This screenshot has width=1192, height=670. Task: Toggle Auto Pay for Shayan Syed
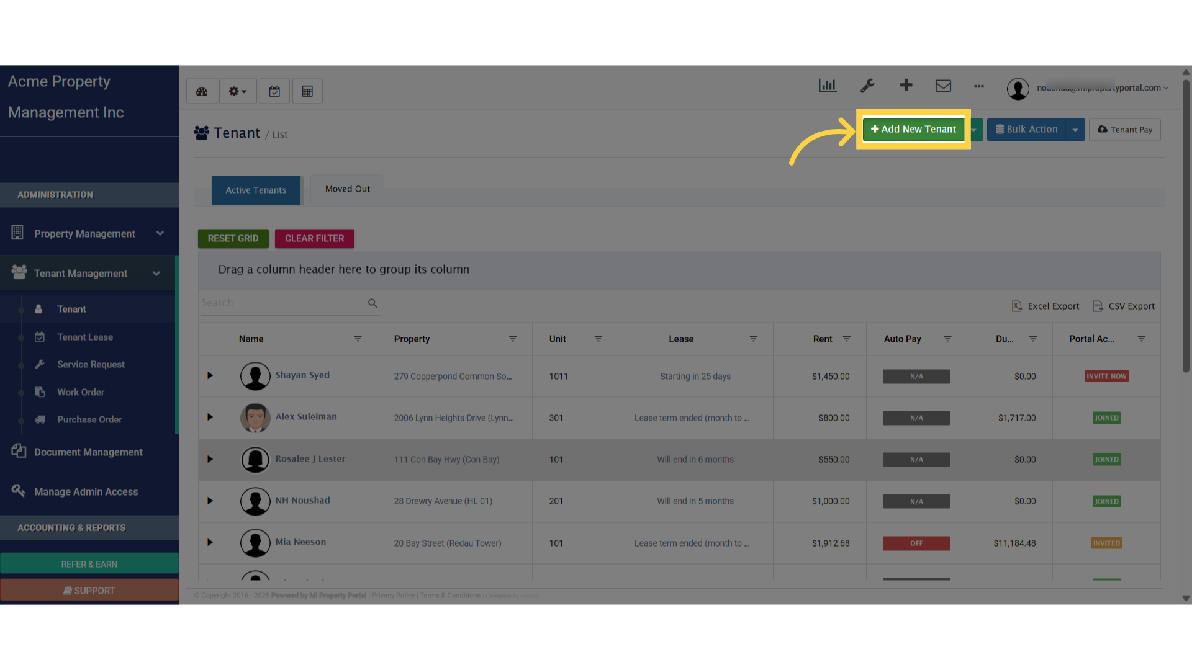tap(916, 376)
